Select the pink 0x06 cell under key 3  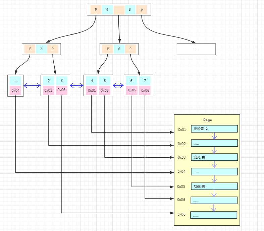click(x=62, y=90)
